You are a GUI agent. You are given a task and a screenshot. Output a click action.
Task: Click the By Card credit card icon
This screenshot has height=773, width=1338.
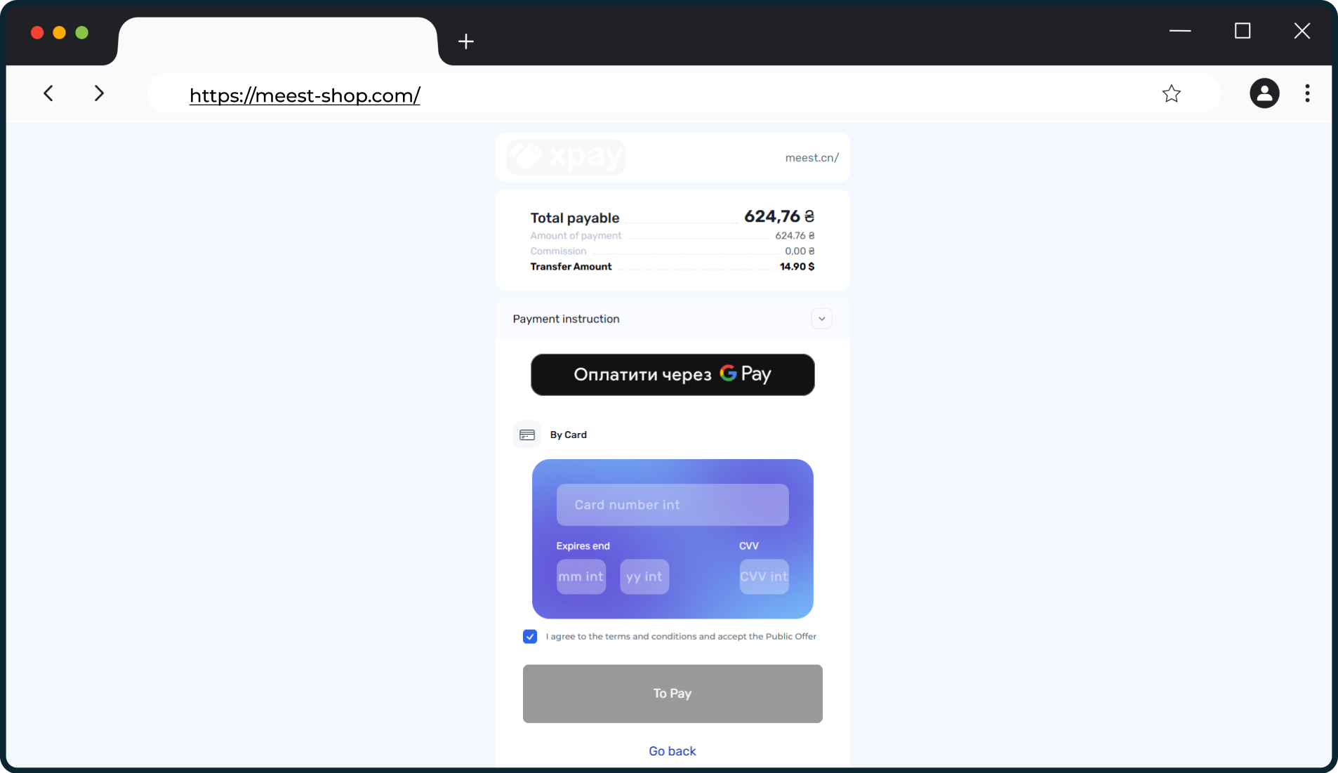coord(527,435)
